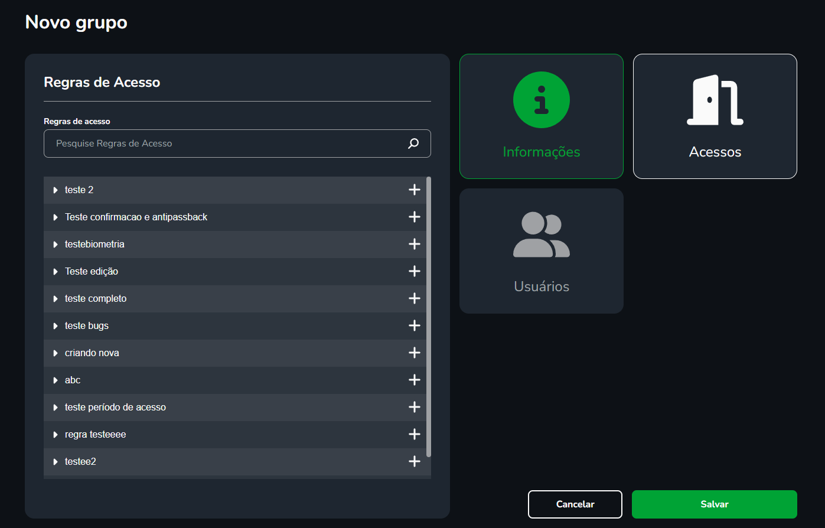Expand 'Teste edição' rule details arrow
Image resolution: width=825 pixels, height=528 pixels.
(x=56, y=272)
